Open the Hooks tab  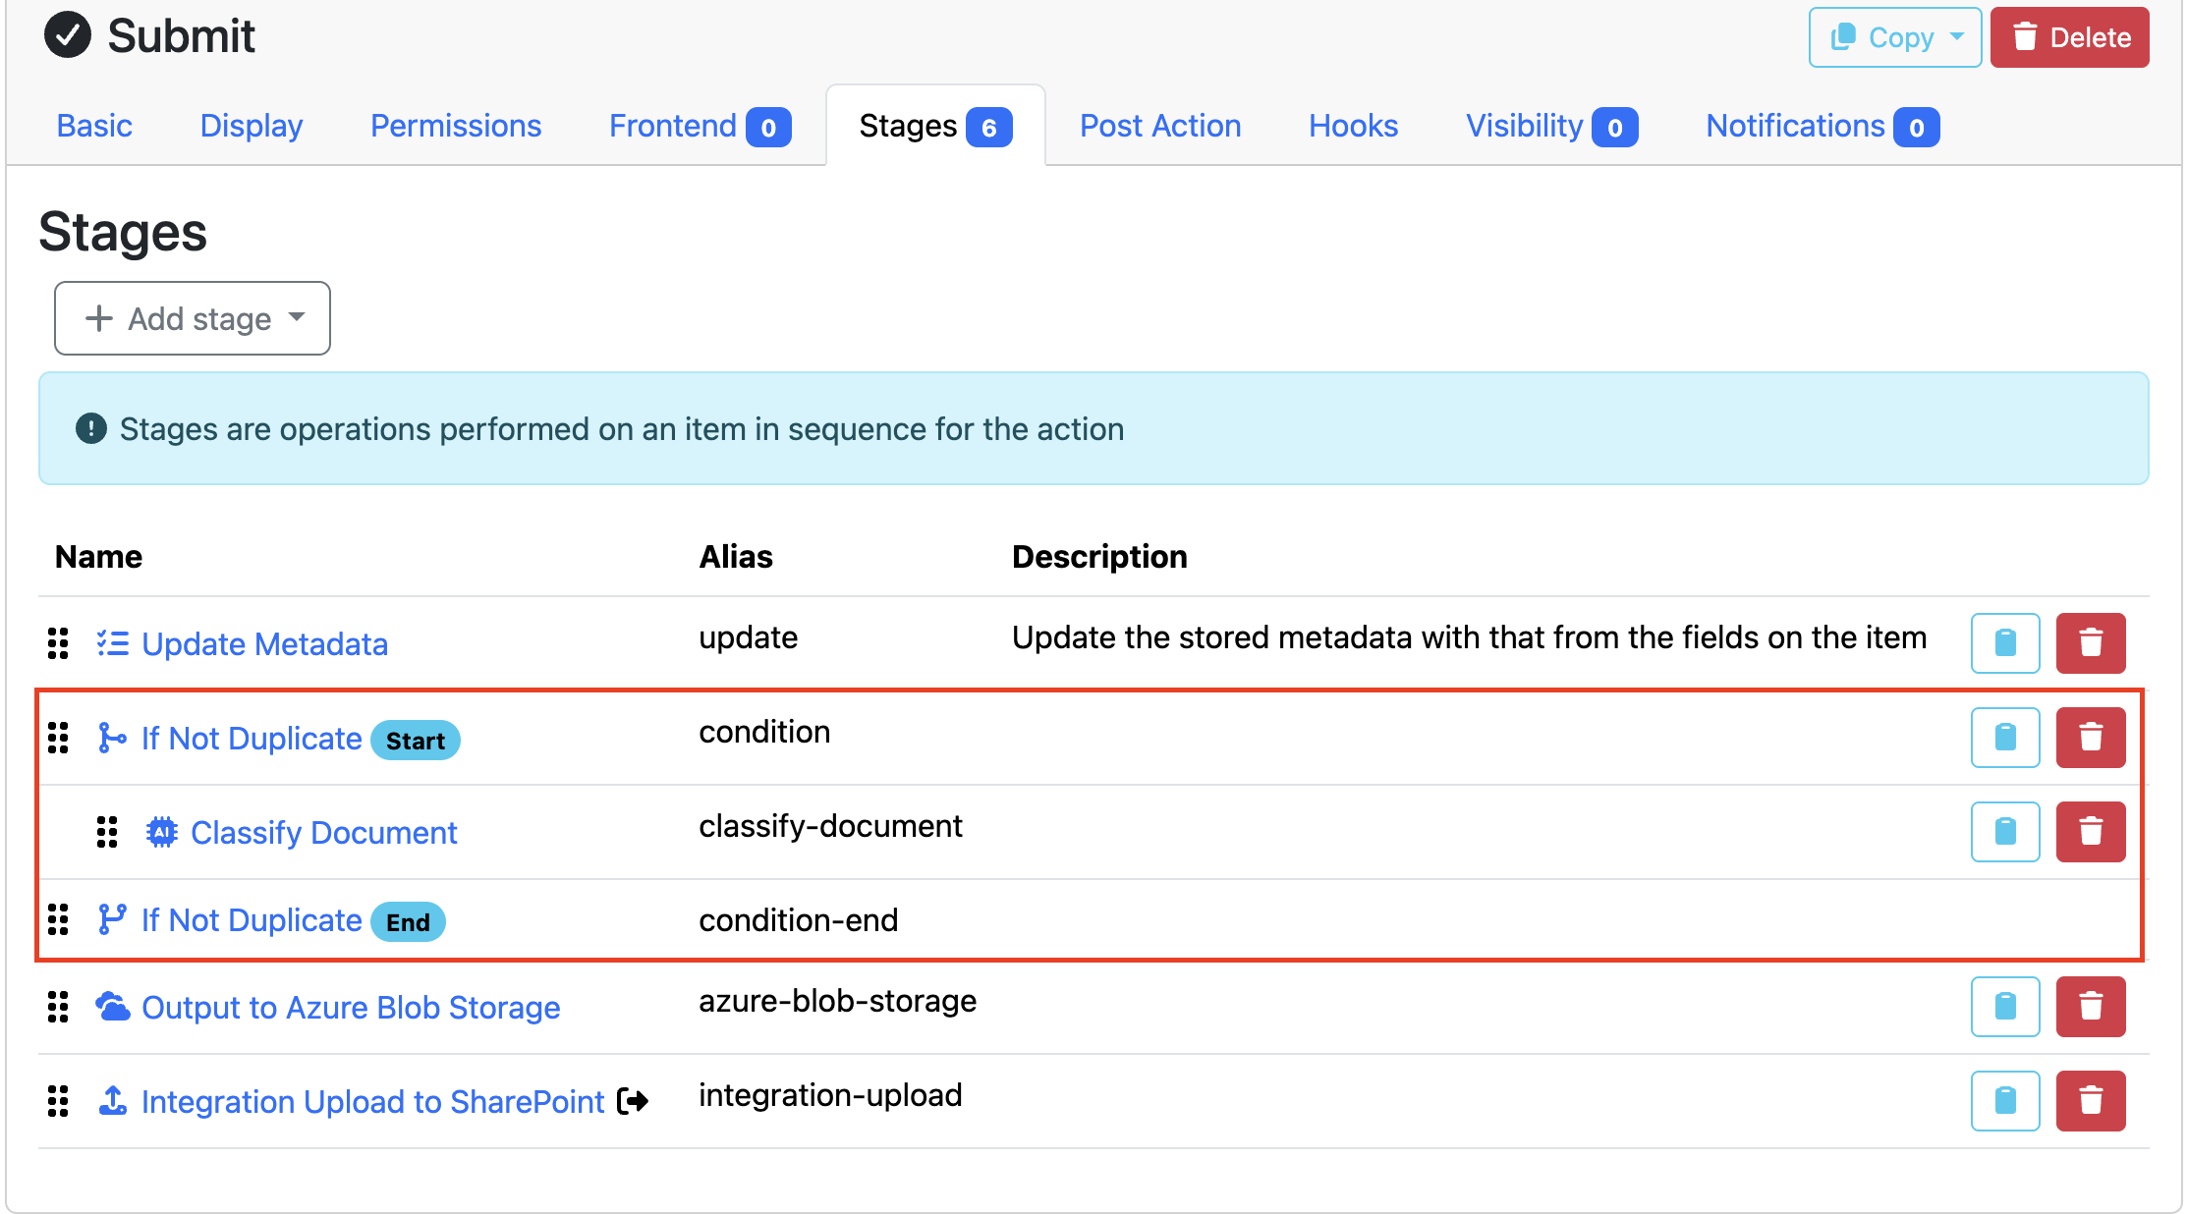point(1353,126)
